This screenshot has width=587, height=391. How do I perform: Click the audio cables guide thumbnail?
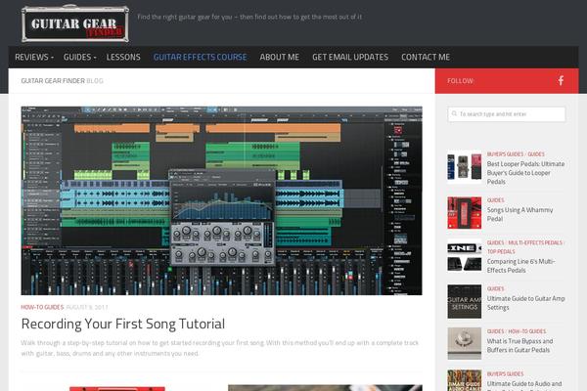click(464, 380)
